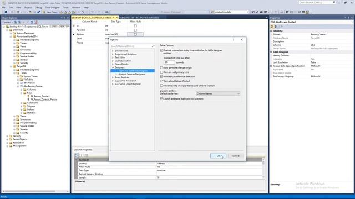Viewport: 355px width, 199px height.
Task: Expand the Environment options node
Action: point(113,51)
